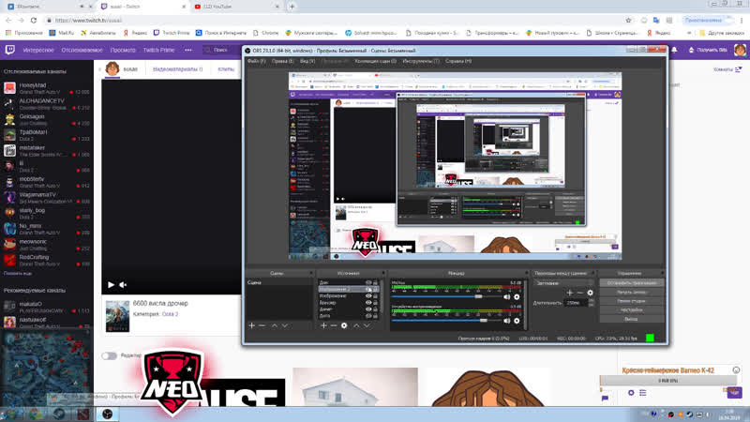Add a new scene in OBS

point(251,325)
